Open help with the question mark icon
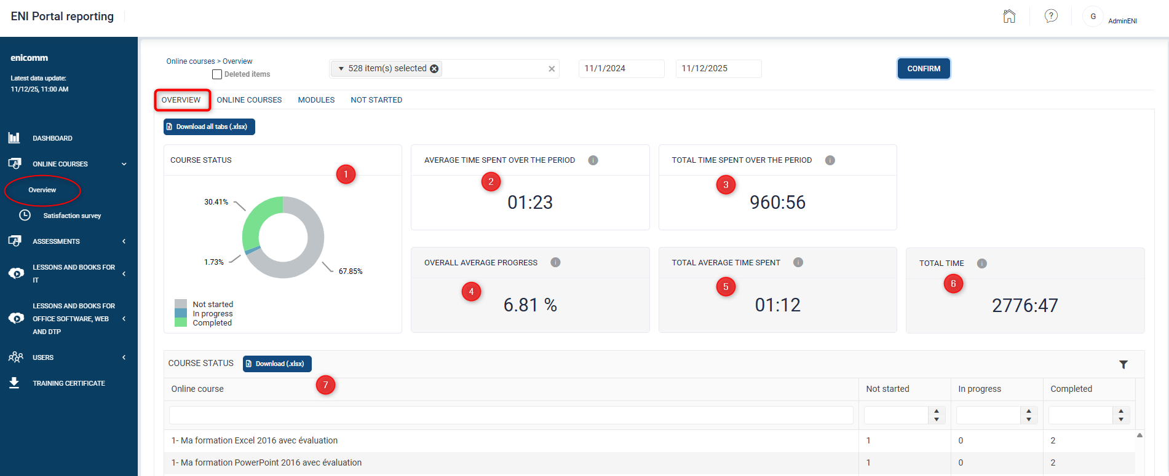The height and width of the screenshot is (476, 1169). pos(1051,16)
